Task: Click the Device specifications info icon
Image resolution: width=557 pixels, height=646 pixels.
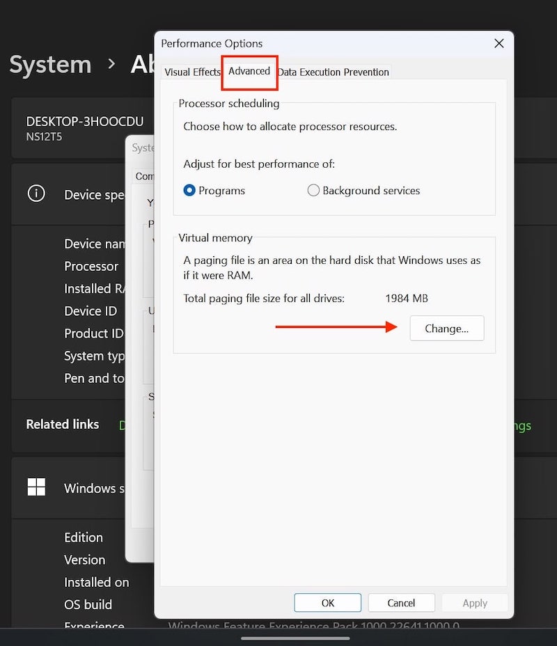Action: (36, 194)
